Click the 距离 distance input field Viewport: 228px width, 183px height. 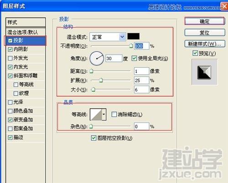(x=141, y=71)
